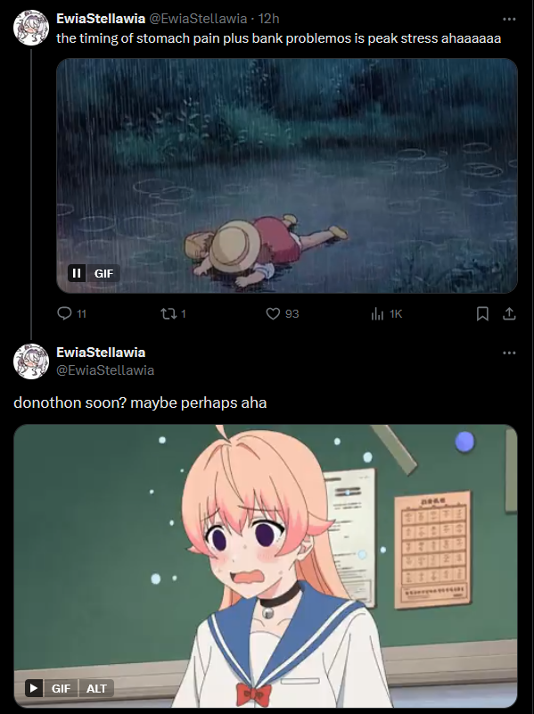Like the tweet with 93 hearts

pyautogui.click(x=273, y=313)
